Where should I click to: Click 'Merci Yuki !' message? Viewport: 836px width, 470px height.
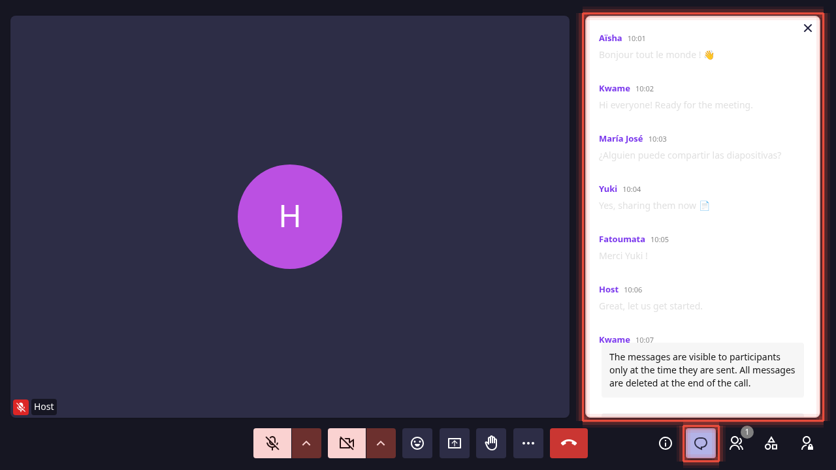pos(623,256)
